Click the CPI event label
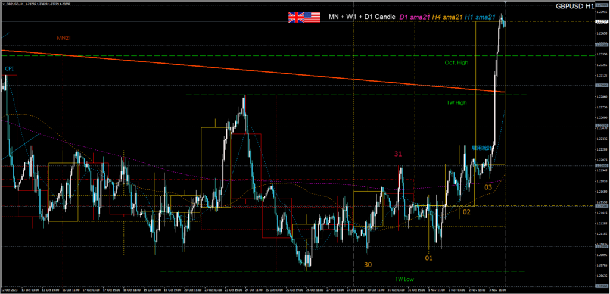This screenshot has width=610, height=294. tap(10, 69)
